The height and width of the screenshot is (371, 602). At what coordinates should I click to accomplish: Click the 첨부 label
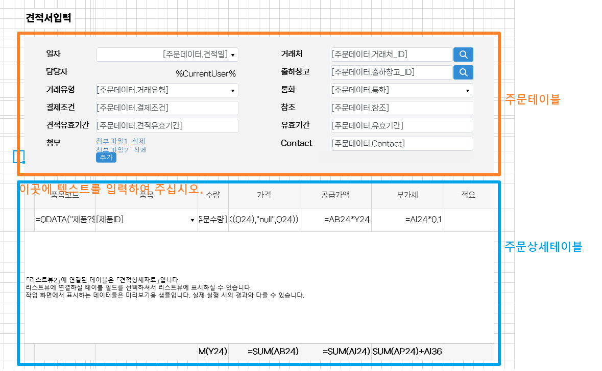[54, 143]
